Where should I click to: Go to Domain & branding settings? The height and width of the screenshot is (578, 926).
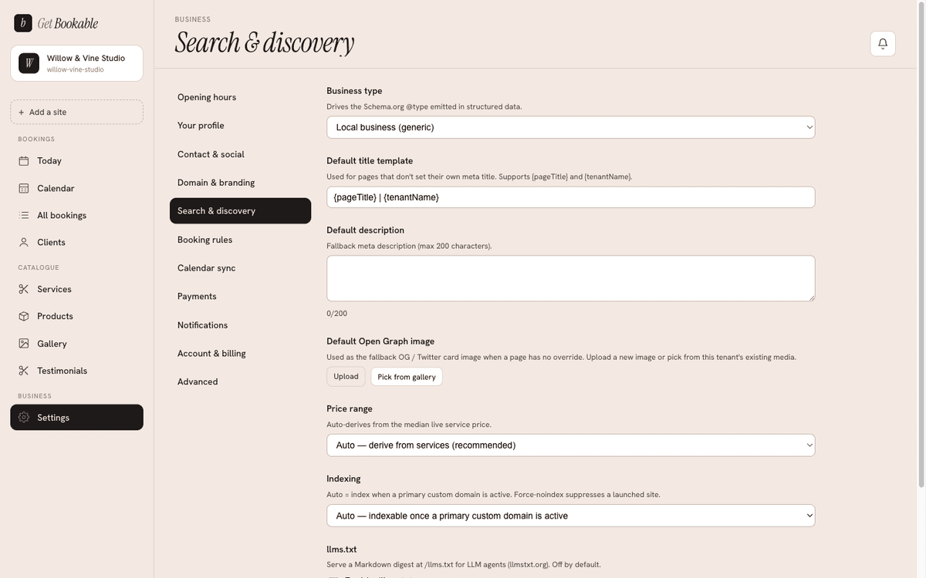point(240,183)
